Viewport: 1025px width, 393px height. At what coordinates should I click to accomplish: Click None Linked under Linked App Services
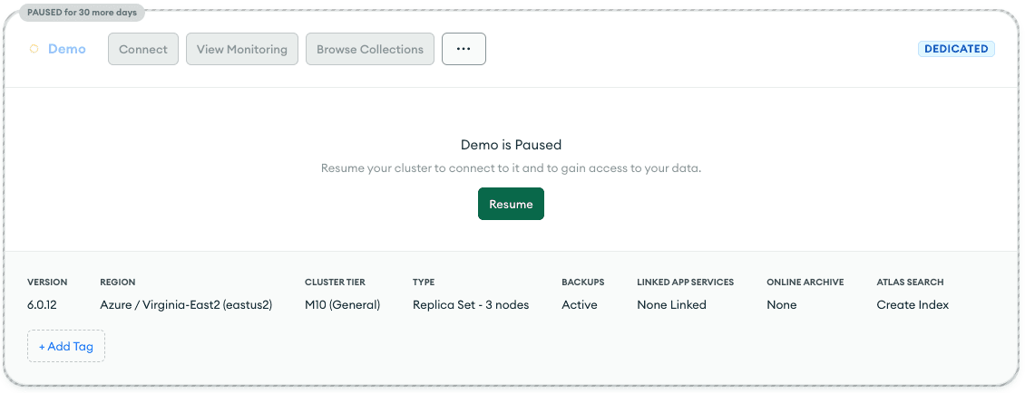click(671, 305)
